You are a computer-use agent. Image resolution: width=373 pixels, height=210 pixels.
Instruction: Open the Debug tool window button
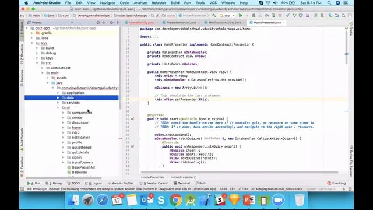tap(54, 183)
